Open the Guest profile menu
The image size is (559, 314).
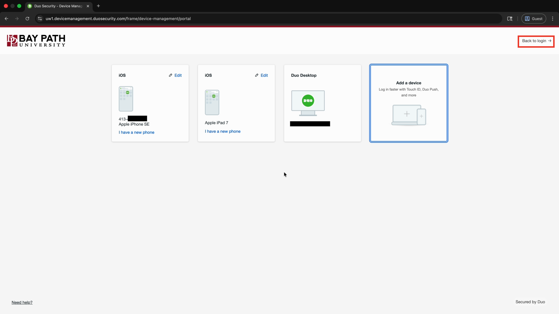534,19
